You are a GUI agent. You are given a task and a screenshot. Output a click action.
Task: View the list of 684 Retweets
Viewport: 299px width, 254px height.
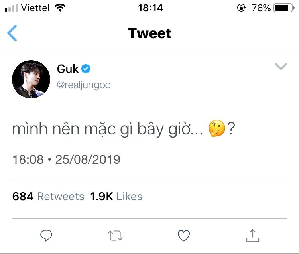pos(48,196)
